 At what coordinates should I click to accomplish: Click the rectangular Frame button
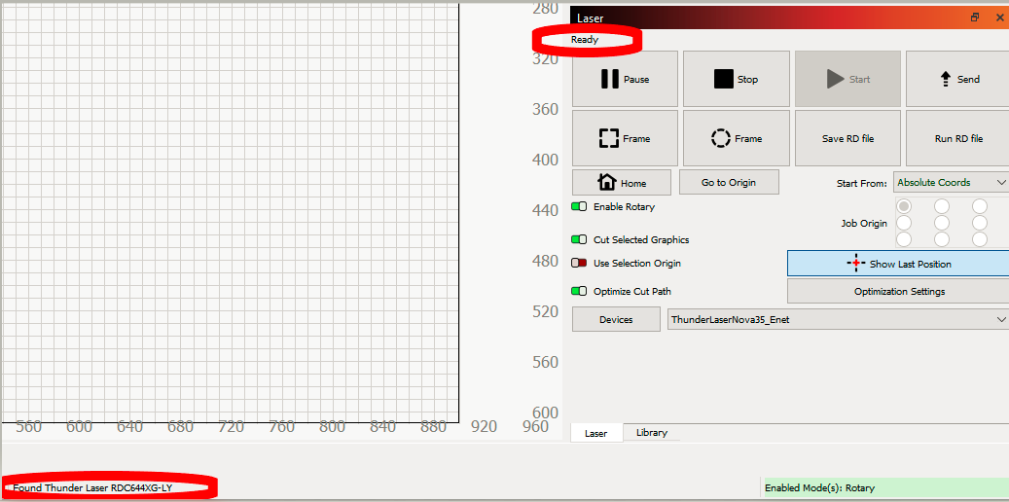click(624, 138)
